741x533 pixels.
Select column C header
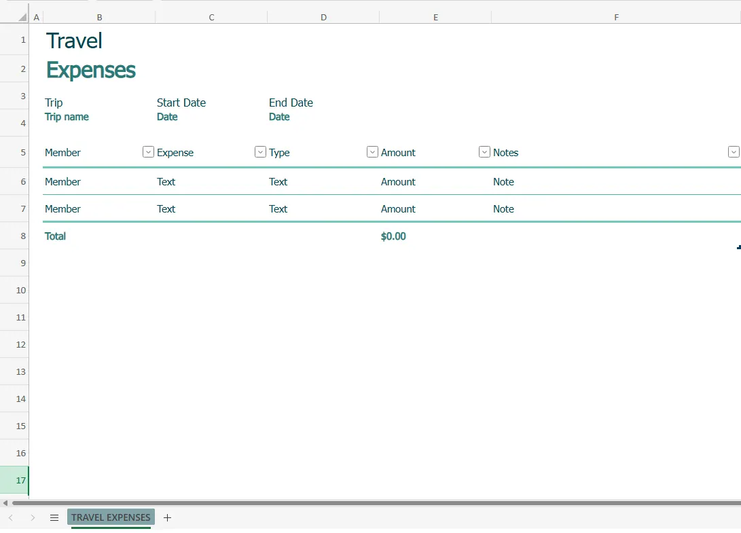211,18
